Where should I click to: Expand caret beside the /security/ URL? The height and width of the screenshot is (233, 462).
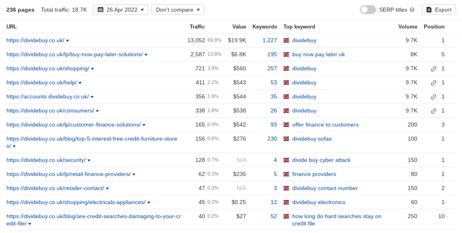point(89,160)
